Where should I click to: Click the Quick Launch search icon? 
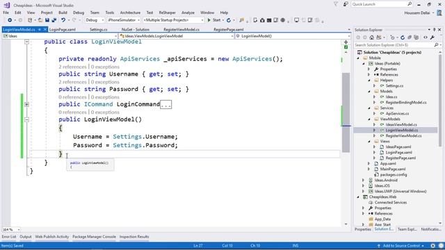coord(410,4)
